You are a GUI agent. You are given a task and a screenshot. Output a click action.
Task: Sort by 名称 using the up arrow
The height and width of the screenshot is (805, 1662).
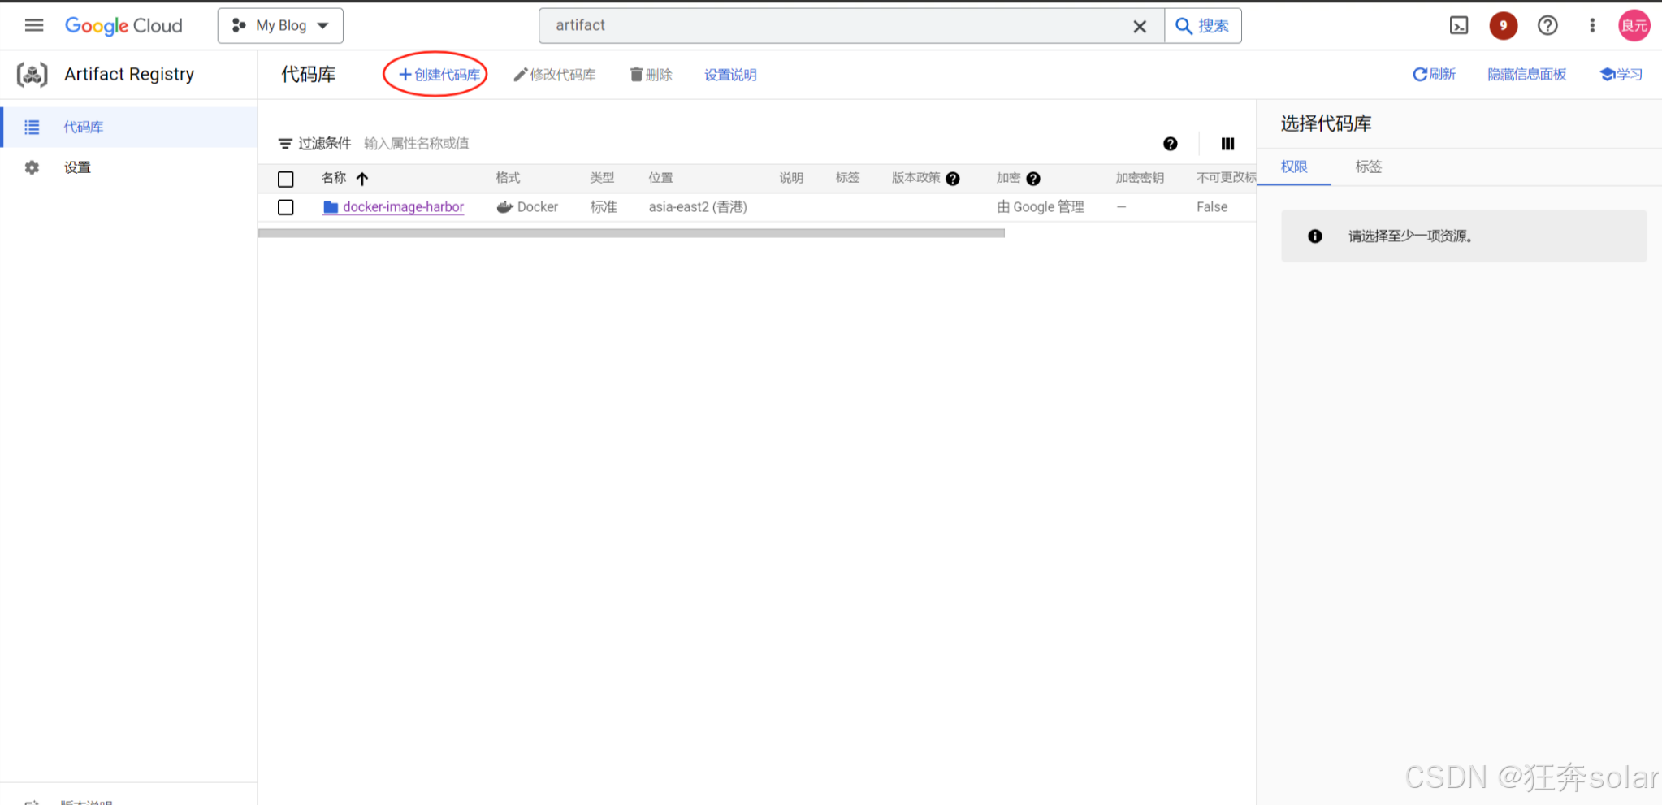coord(362,179)
